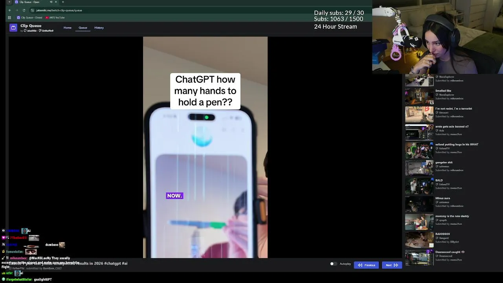503x283 pixels.
Task: Click chat icon beside Deansocool channel name
Action: pyautogui.click(x=437, y=256)
